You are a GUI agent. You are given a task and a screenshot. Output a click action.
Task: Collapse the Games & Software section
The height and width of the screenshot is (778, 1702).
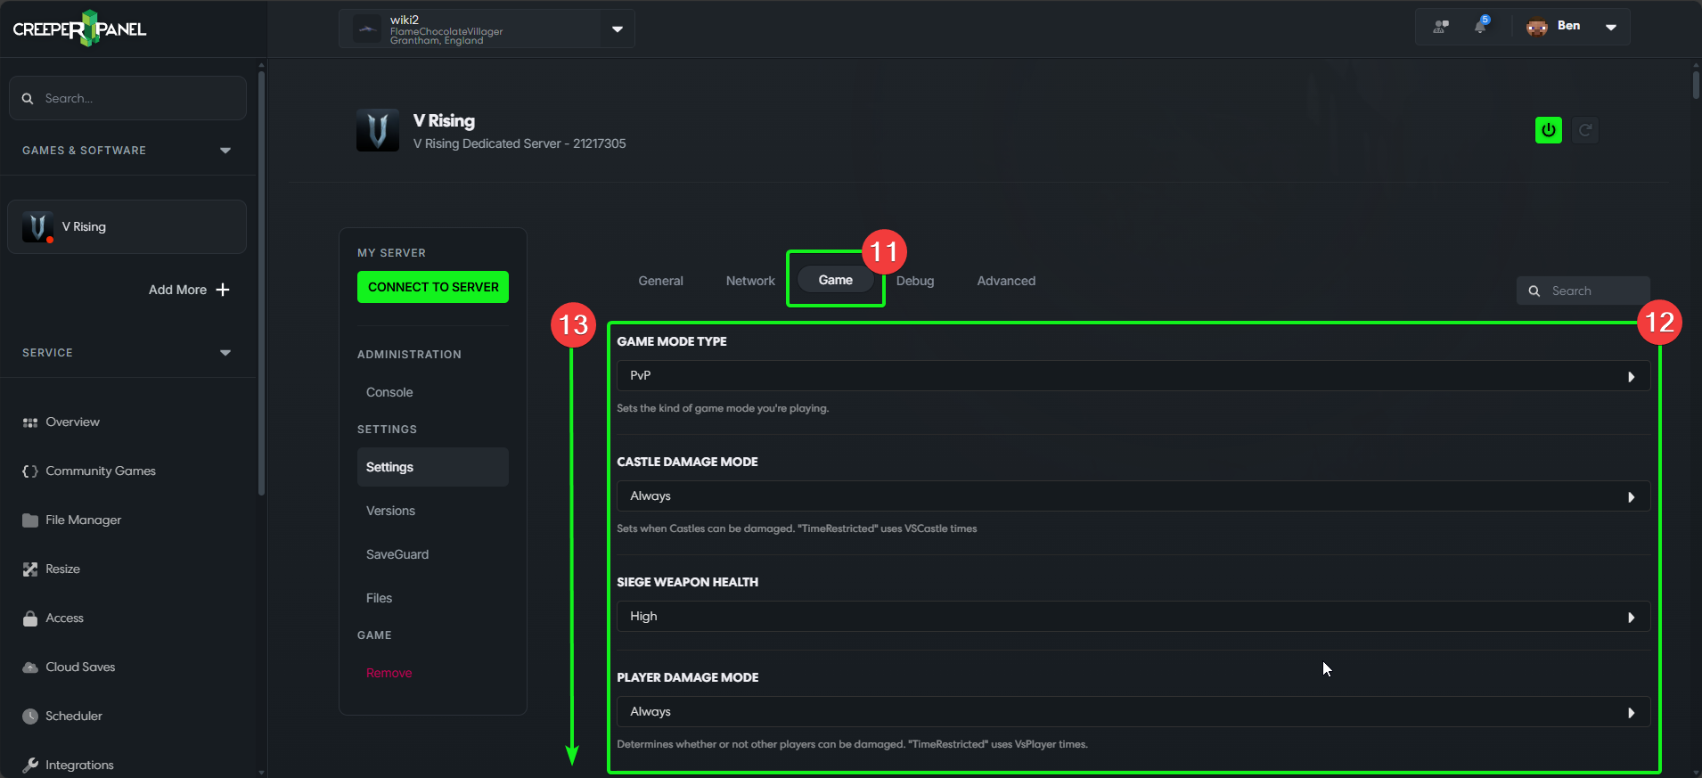pos(225,151)
